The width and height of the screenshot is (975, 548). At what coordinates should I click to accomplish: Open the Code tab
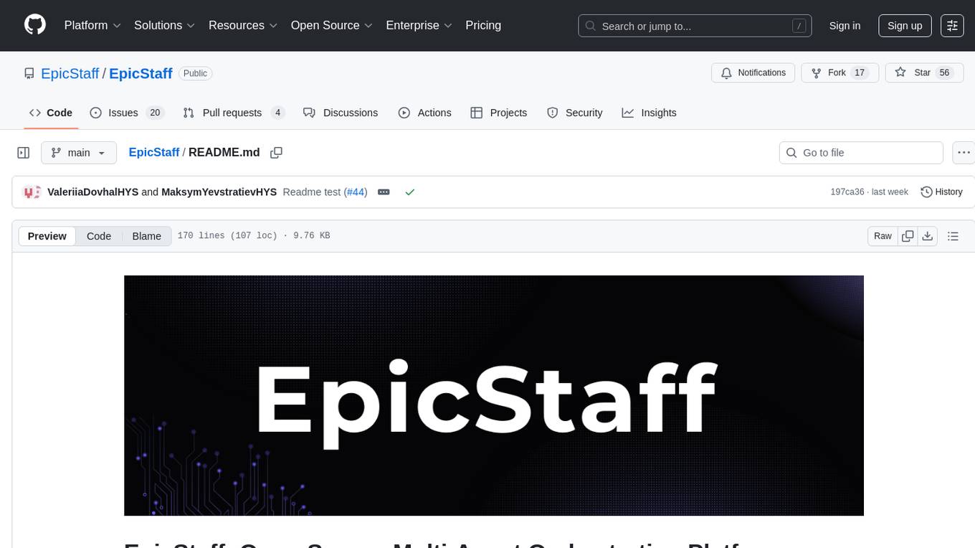51,113
